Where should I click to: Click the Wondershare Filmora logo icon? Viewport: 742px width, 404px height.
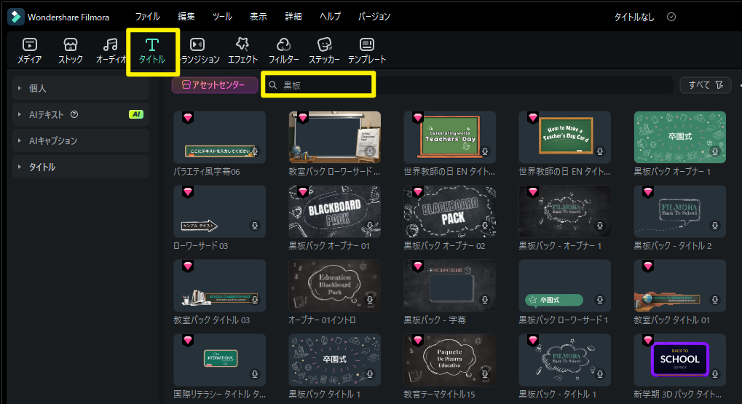coord(15,17)
